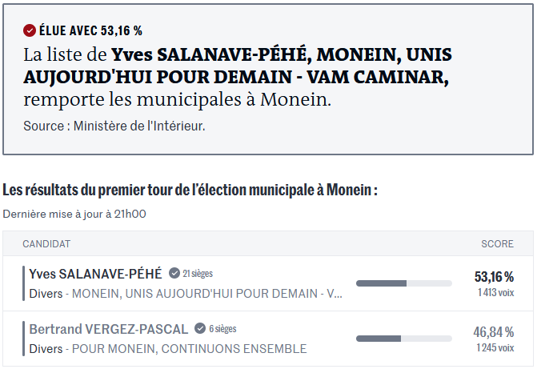Click the 46,84 % score progress bar
Image resolution: width=537 pixels, height=369 pixels.
tap(403, 339)
